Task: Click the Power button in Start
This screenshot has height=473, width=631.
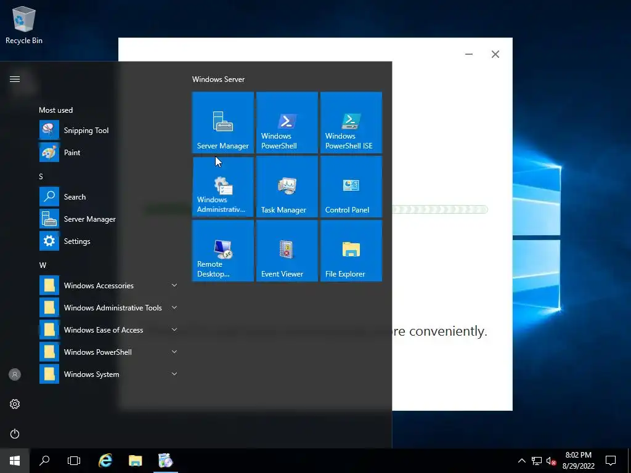Action: (15, 434)
